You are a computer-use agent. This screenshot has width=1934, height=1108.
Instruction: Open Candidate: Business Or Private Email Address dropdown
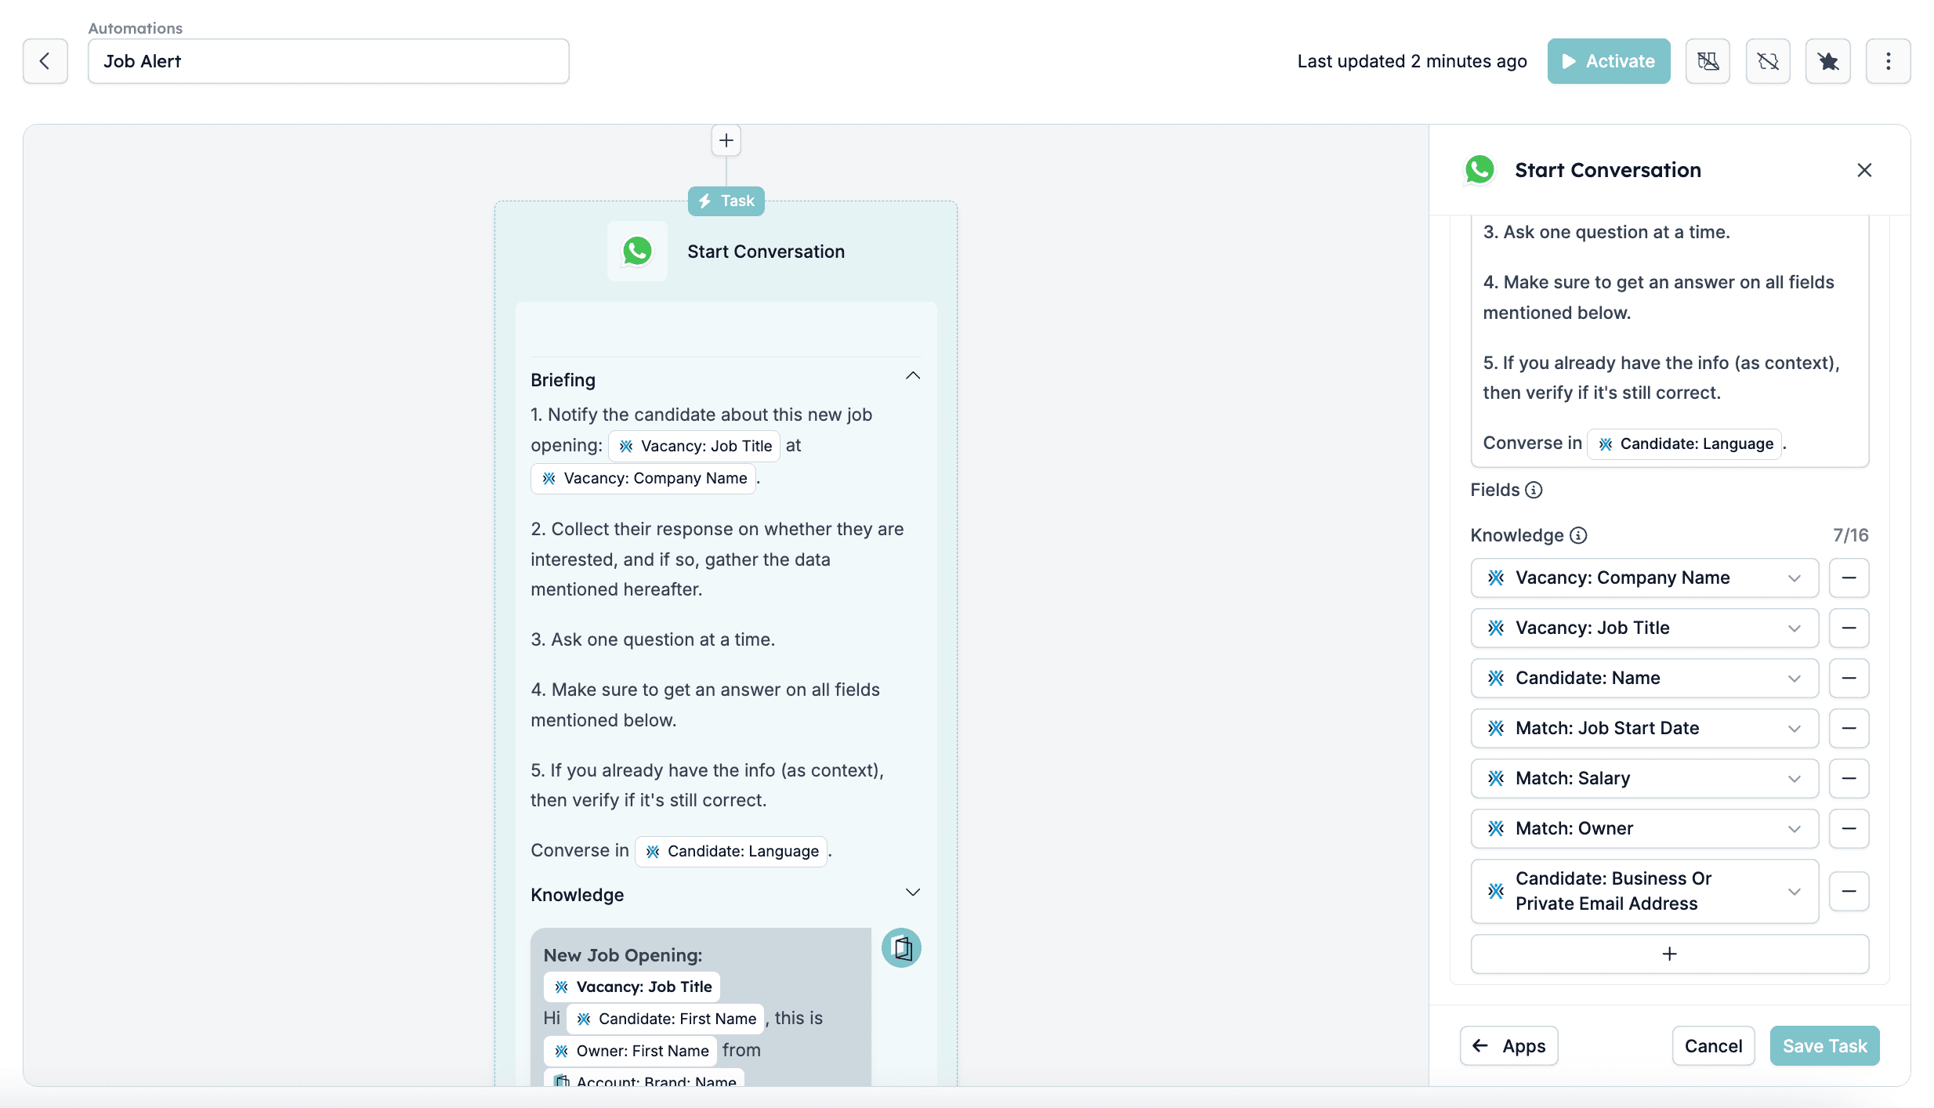pyautogui.click(x=1645, y=891)
